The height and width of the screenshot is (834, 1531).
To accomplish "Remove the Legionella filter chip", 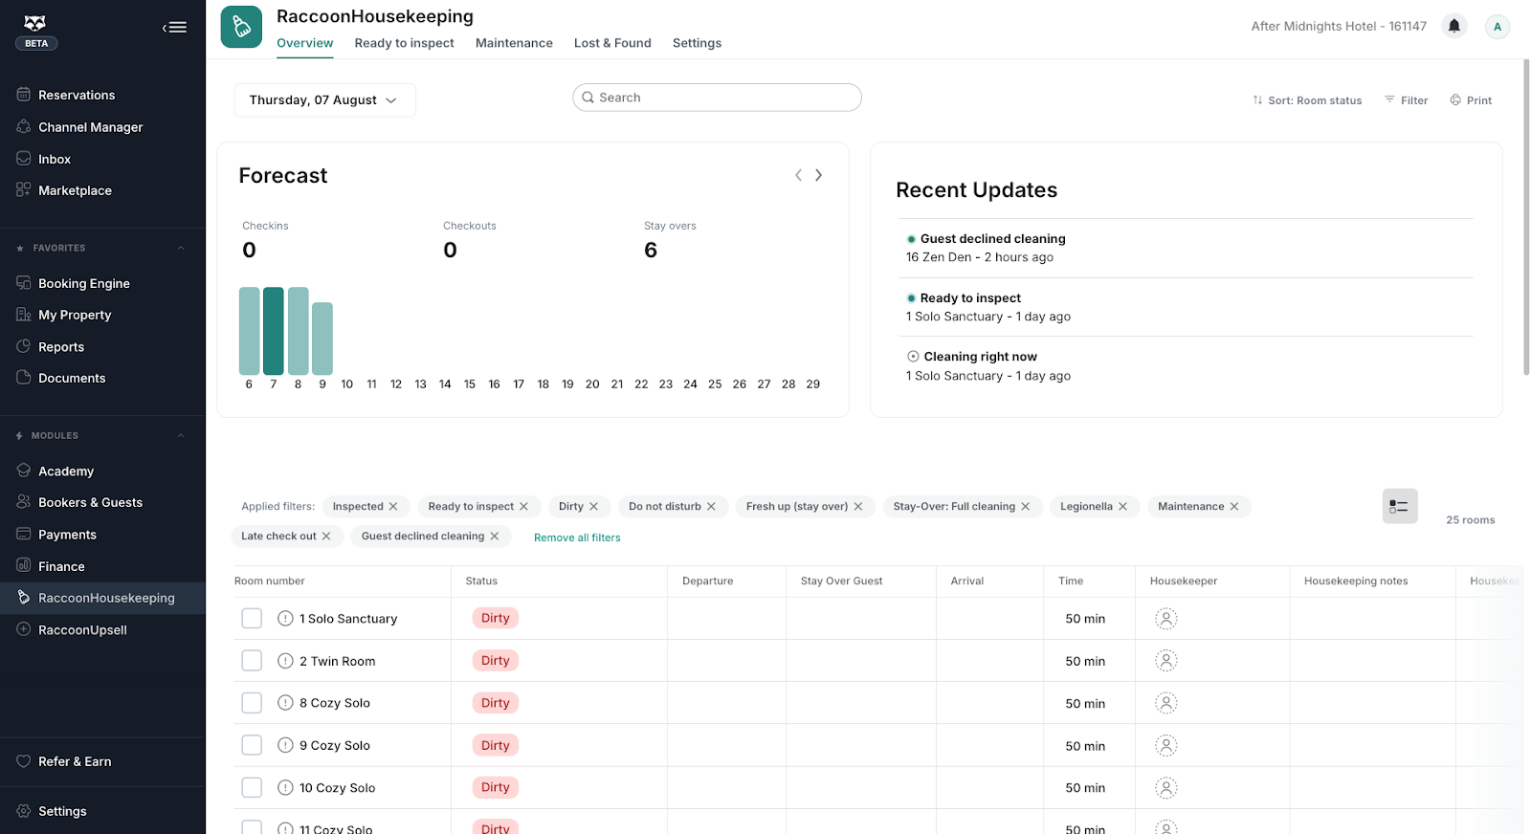I will point(1122,507).
